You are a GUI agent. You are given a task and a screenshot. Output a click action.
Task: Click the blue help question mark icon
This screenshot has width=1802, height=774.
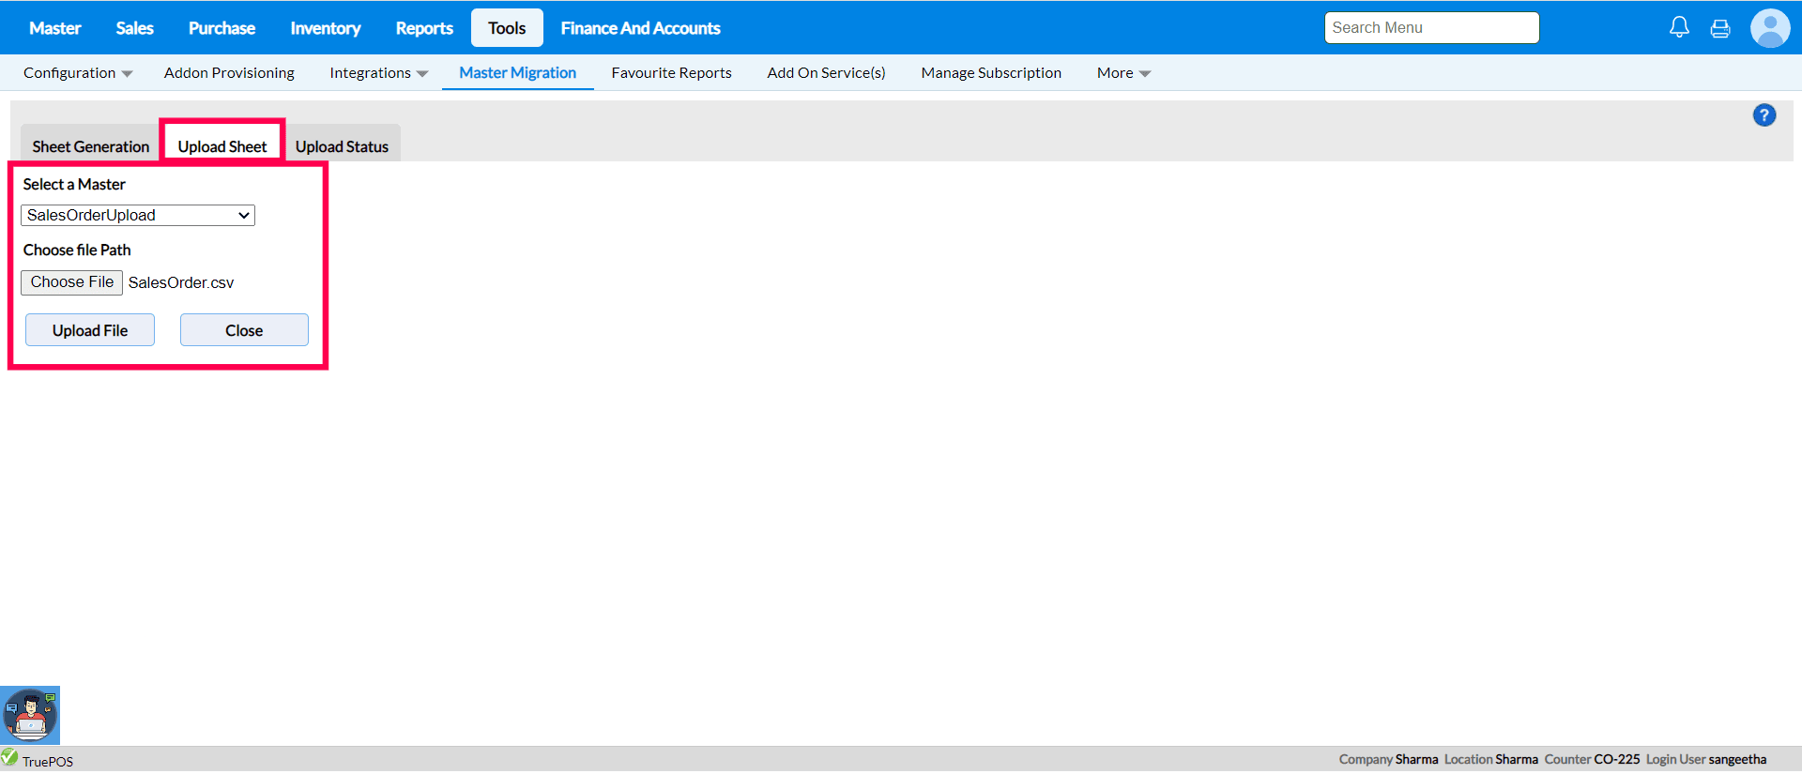(1764, 115)
